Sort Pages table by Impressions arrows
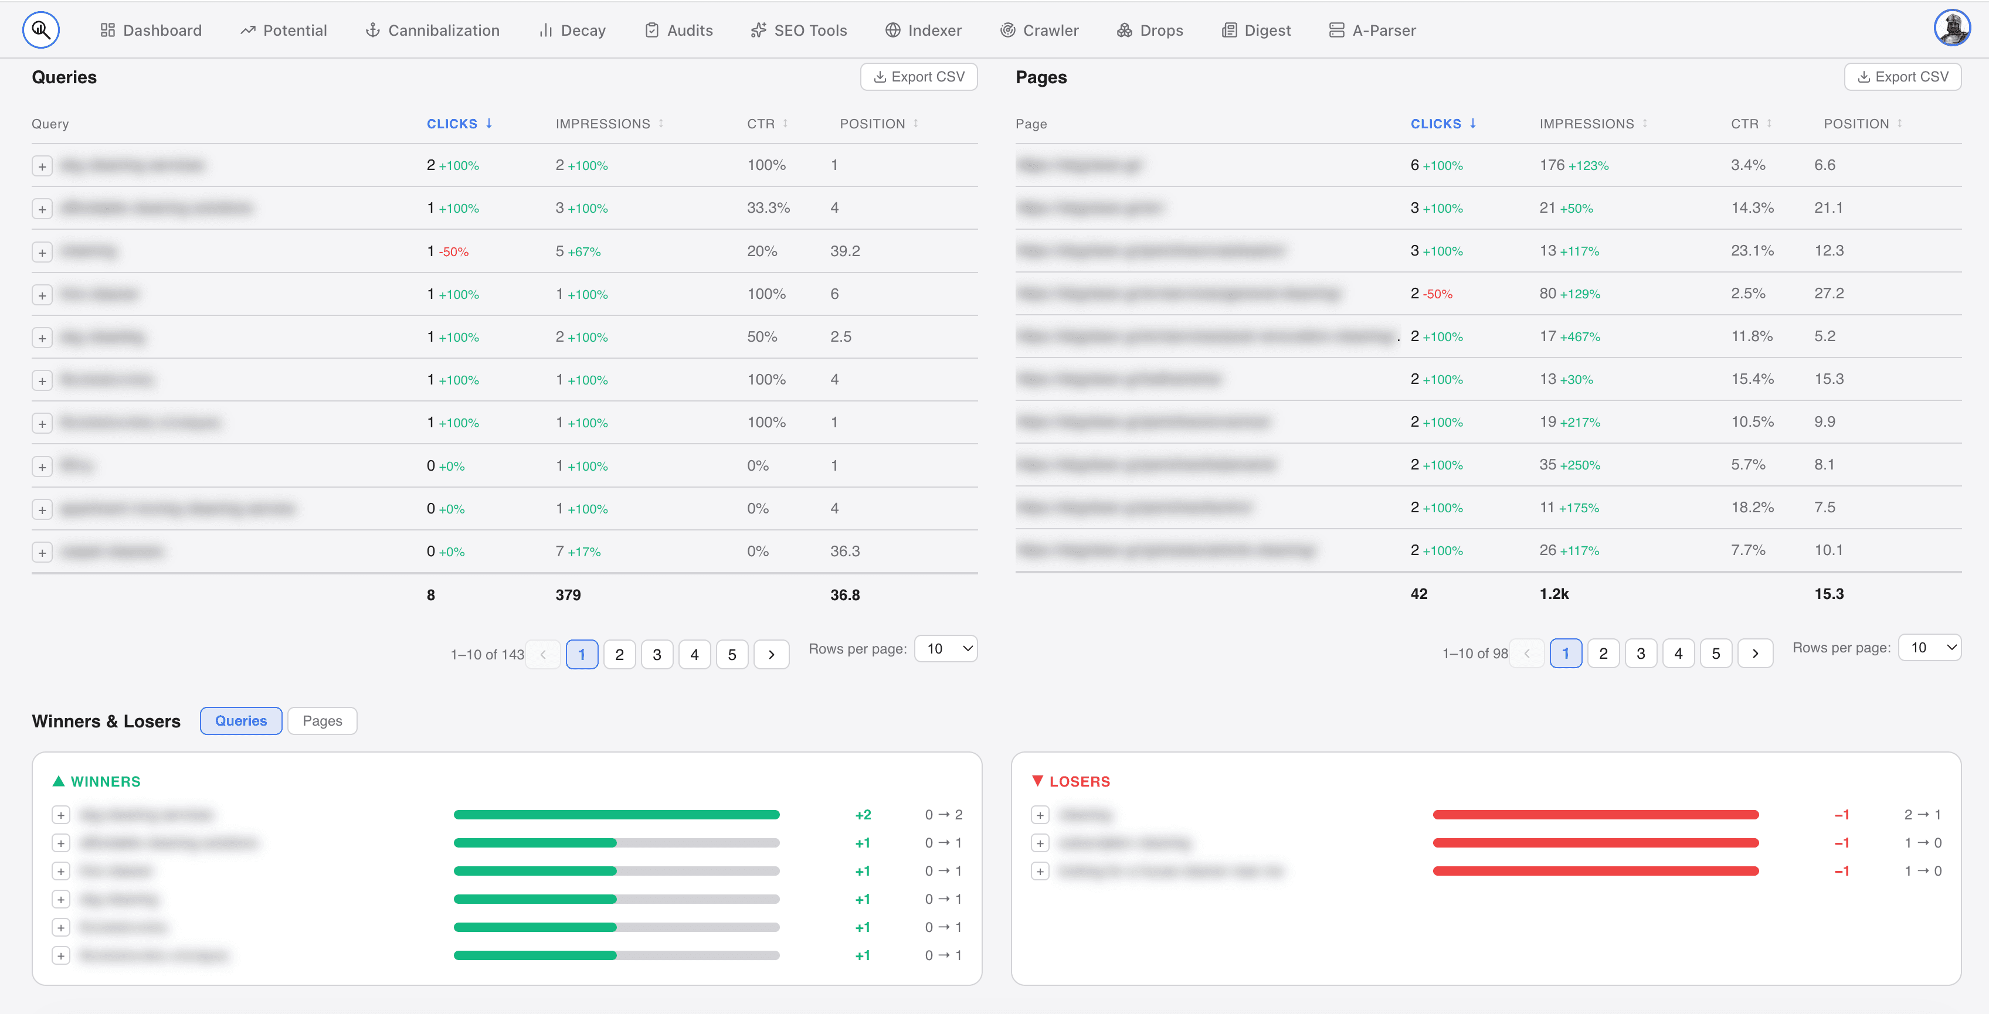The width and height of the screenshot is (1989, 1014). click(1645, 124)
